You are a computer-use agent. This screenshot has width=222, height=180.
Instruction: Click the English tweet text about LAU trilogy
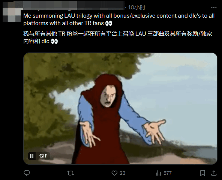tap(119, 19)
